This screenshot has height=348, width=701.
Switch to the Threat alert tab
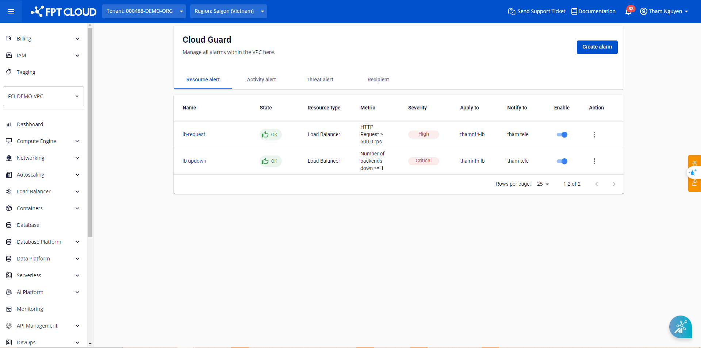click(x=319, y=80)
